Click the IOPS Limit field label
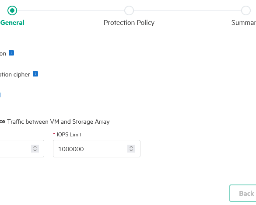The height and width of the screenshot is (205, 256). pos(69,135)
